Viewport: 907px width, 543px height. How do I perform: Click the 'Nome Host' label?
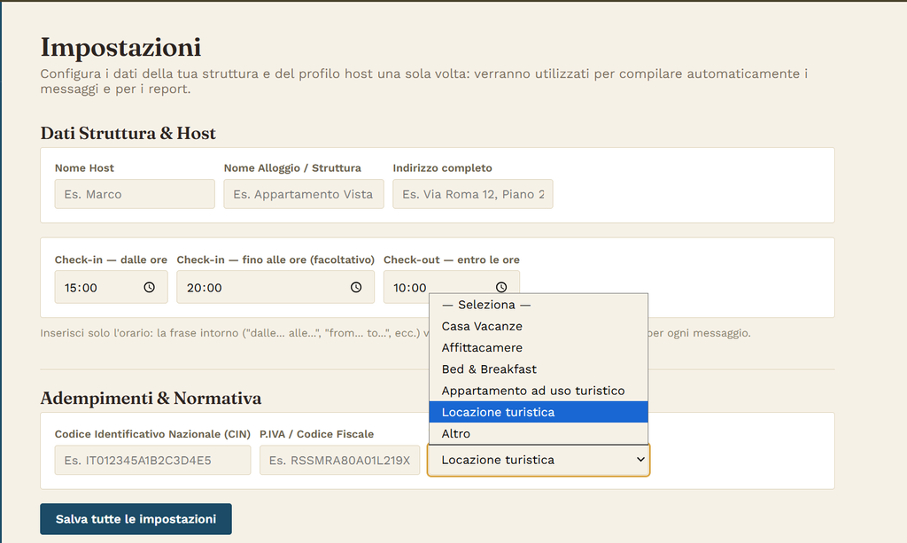[x=84, y=167]
